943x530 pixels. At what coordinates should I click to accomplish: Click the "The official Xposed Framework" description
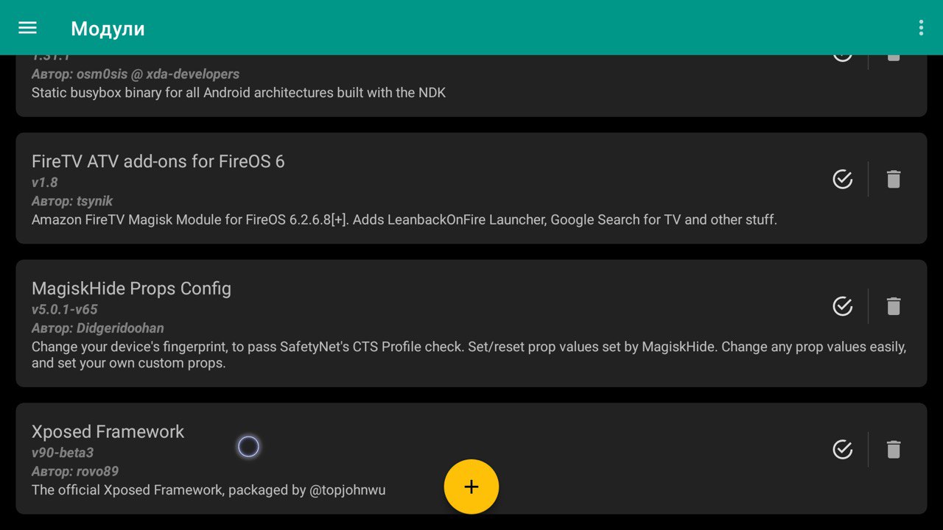(x=208, y=490)
